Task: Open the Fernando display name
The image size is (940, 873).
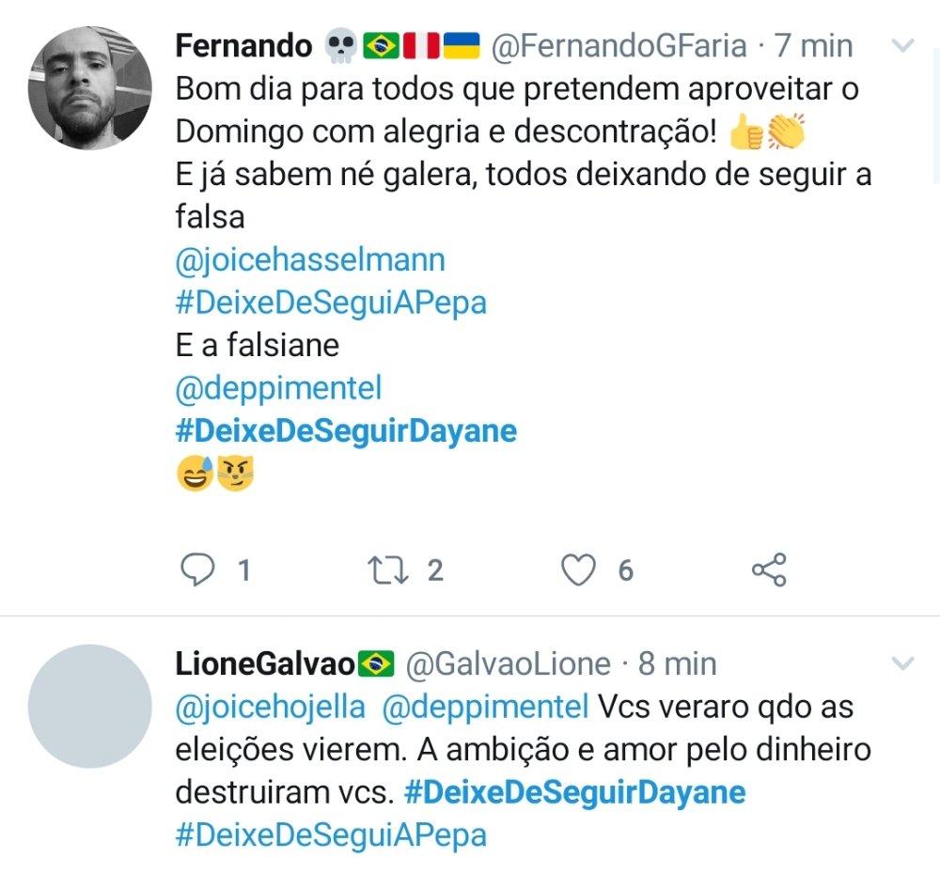Action: pyautogui.click(x=243, y=45)
